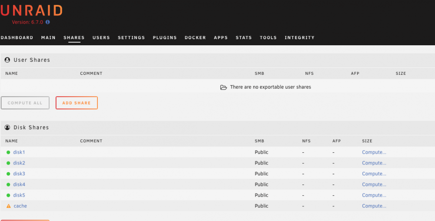The image size is (435, 221).
Task: Click the green status dot for disk4
Action: [x=8, y=184]
